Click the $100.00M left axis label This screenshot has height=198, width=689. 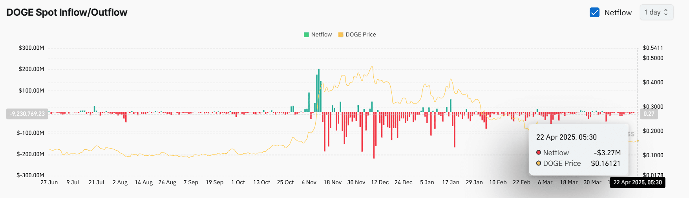tap(31, 91)
